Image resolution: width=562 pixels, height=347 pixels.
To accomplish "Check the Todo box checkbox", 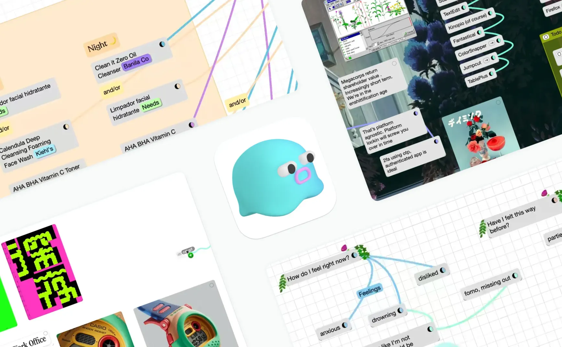I will coord(546,37).
